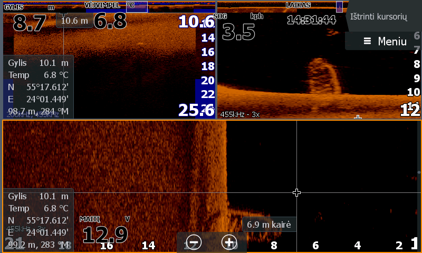Tap the battery voltage 12.9 readout

[104, 235]
